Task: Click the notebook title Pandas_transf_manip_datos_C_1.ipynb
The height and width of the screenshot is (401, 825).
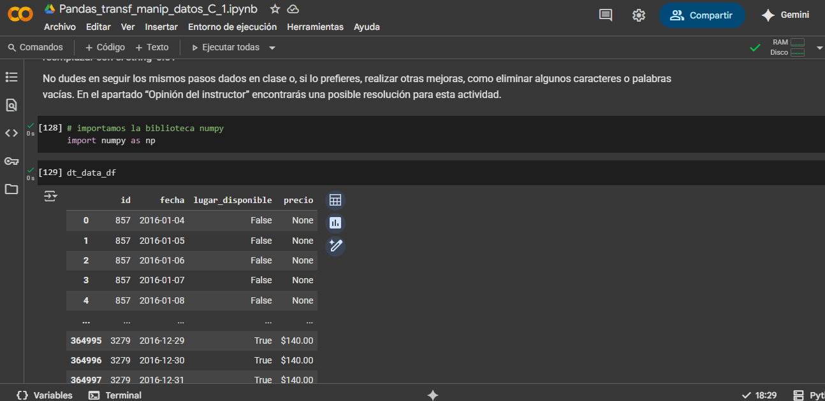Action: point(158,9)
